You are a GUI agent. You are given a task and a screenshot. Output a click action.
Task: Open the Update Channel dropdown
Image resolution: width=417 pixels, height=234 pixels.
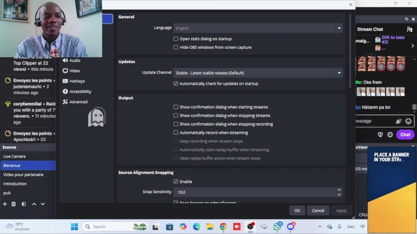[x=258, y=73]
